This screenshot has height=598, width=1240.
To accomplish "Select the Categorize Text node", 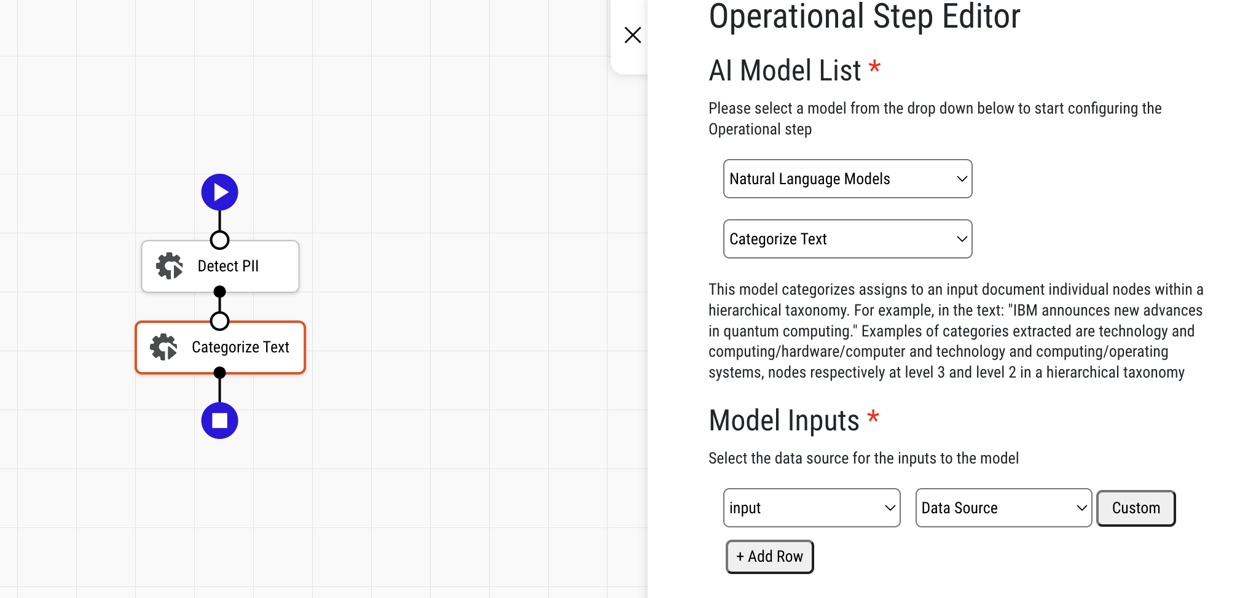I will (241, 347).
